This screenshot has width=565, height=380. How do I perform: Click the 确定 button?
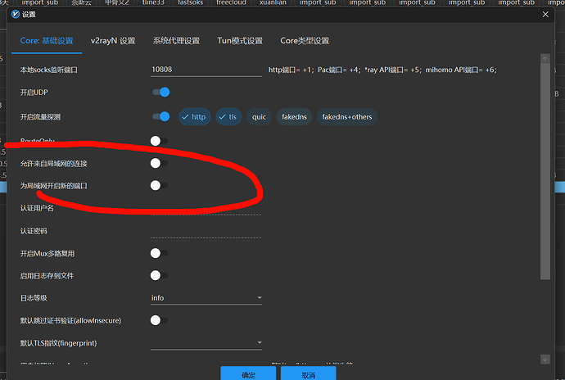[248, 374]
